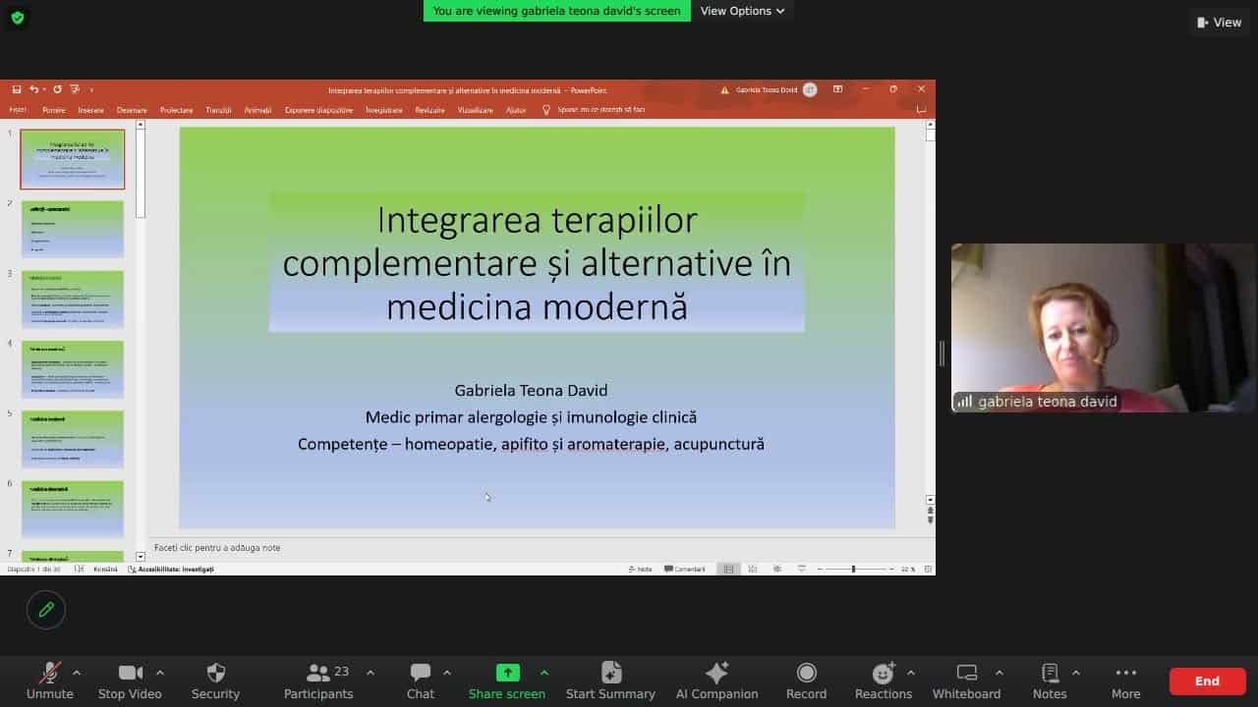Click the green encryption shield icon
Image resolution: width=1258 pixels, height=707 pixels.
click(x=18, y=18)
